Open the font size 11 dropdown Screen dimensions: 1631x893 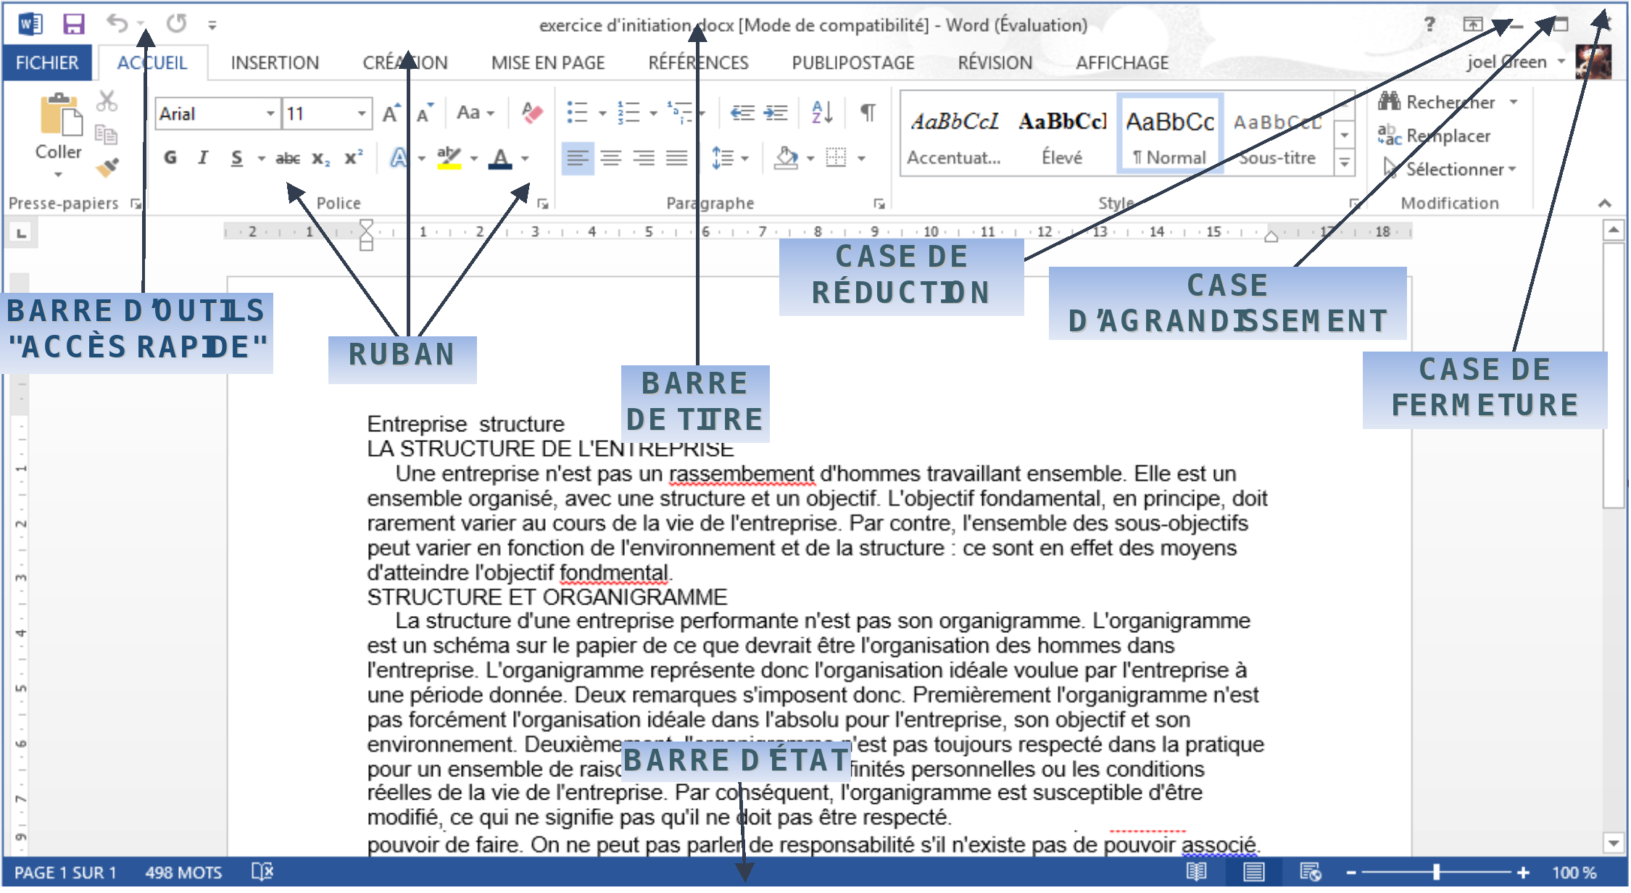tap(361, 114)
